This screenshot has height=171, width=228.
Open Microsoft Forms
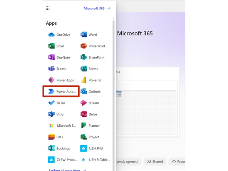[89, 69]
